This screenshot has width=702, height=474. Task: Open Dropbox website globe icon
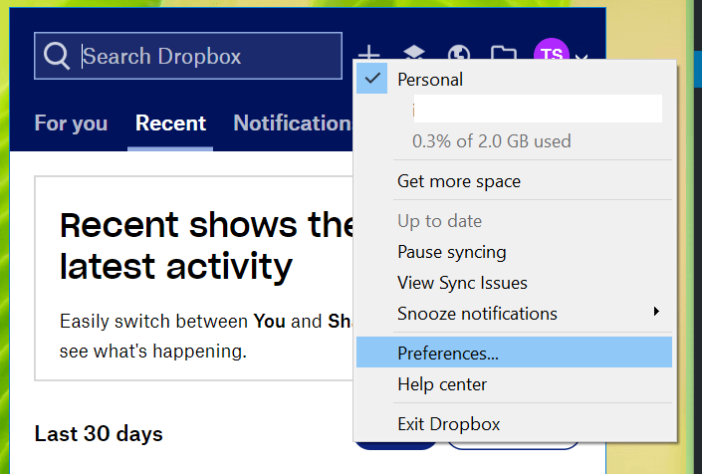[x=459, y=53]
